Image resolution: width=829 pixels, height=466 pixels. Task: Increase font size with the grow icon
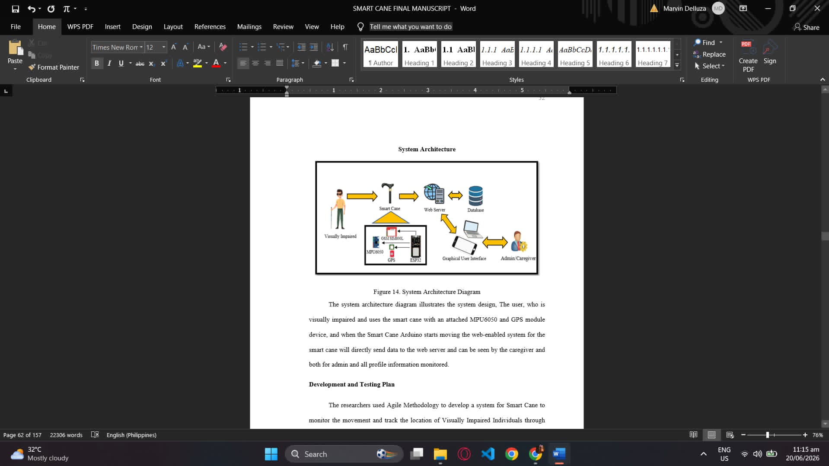click(x=174, y=47)
